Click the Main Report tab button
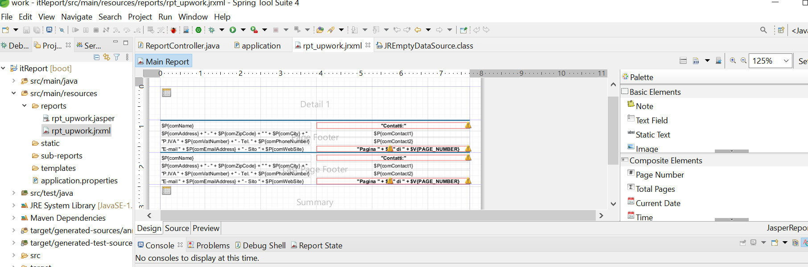Image resolution: width=808 pixels, height=267 pixels. pos(163,61)
